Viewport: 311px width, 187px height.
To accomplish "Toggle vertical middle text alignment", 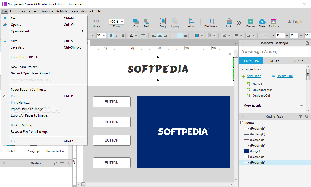I will 180,35.
